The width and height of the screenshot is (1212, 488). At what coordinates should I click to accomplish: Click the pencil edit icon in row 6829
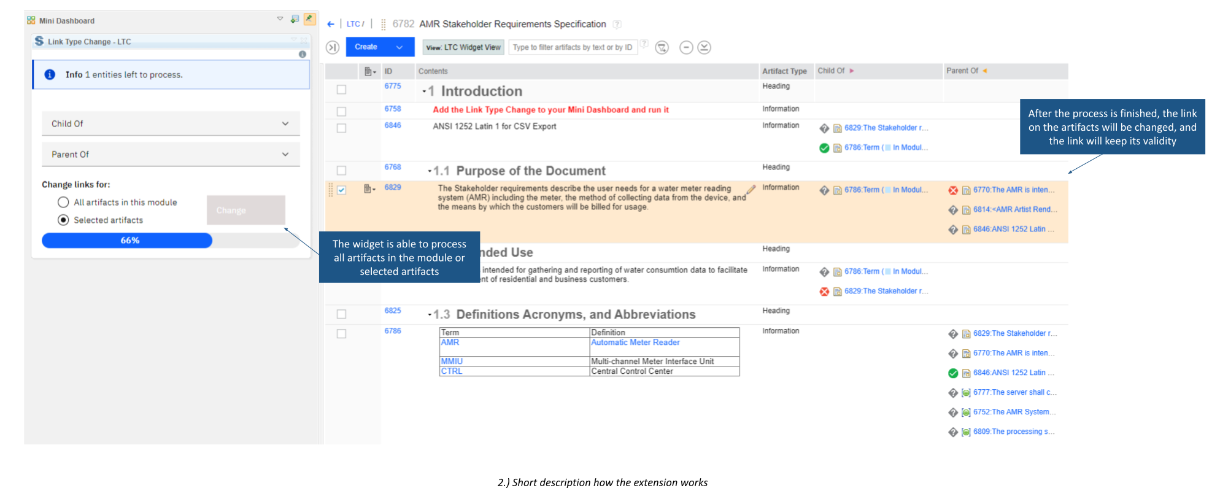point(751,189)
